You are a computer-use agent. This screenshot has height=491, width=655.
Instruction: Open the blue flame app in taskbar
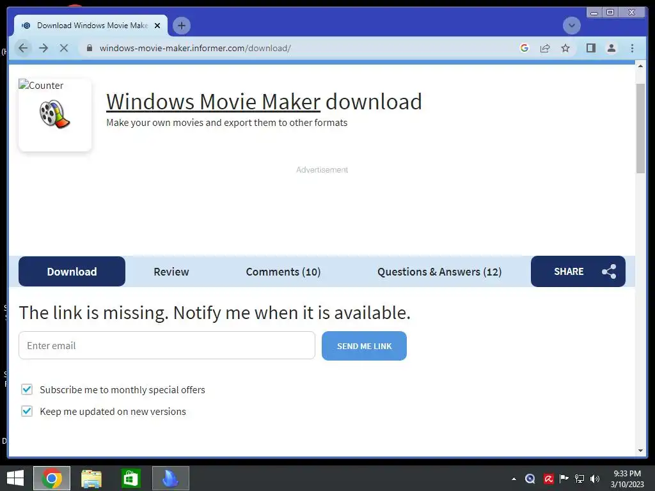[170, 478]
